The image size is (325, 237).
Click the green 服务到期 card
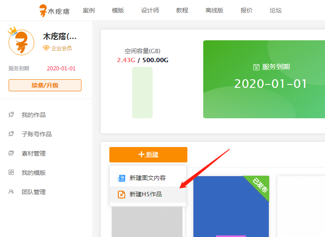tap(264, 79)
